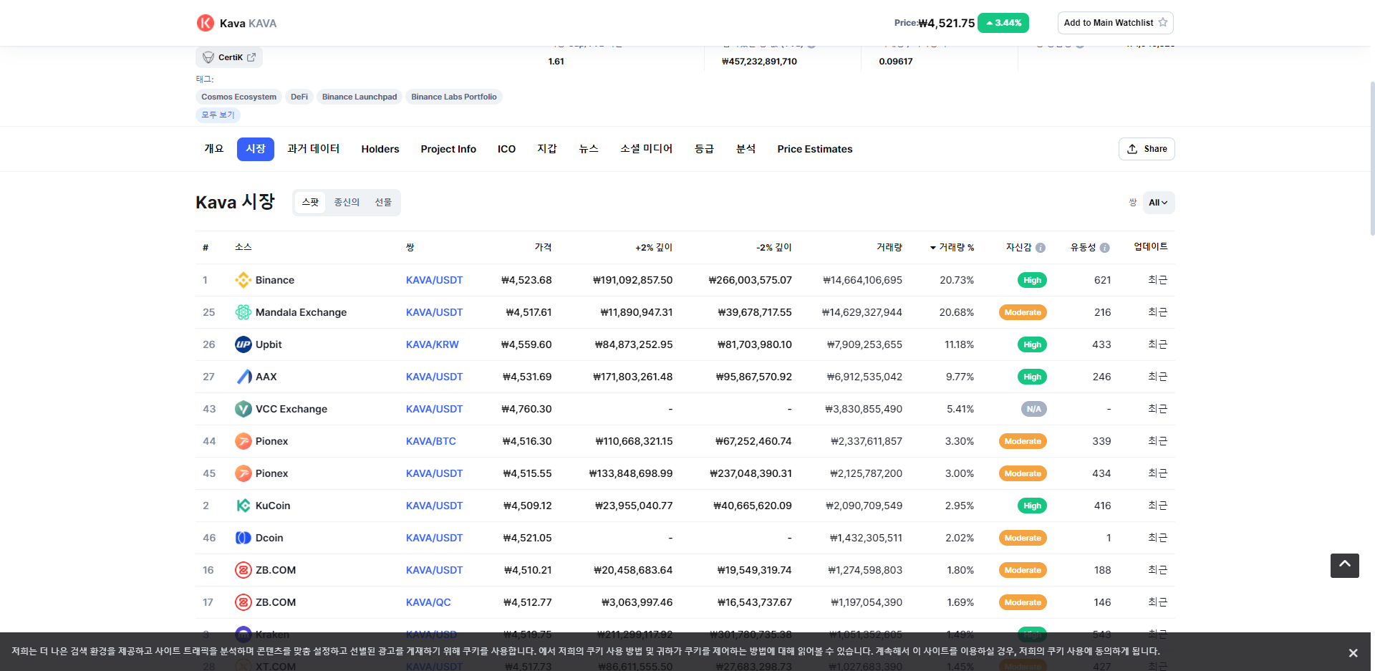
Task: Open the All pairs dropdown
Action: [x=1158, y=203]
